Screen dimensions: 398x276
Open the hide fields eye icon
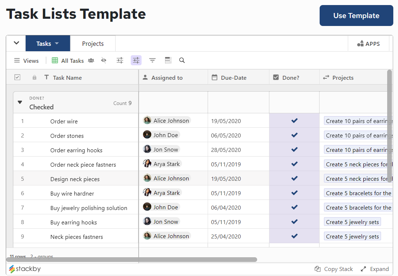point(104,60)
